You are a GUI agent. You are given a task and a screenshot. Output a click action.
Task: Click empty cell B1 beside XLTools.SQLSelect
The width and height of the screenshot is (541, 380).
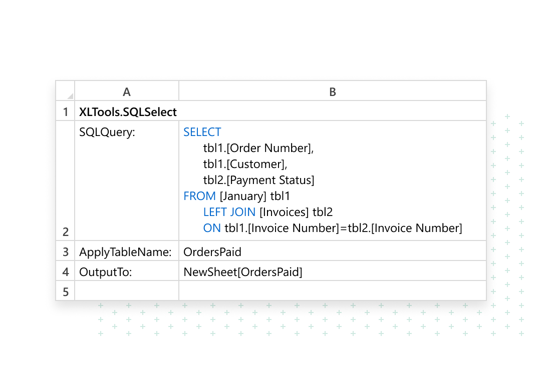[333, 111]
